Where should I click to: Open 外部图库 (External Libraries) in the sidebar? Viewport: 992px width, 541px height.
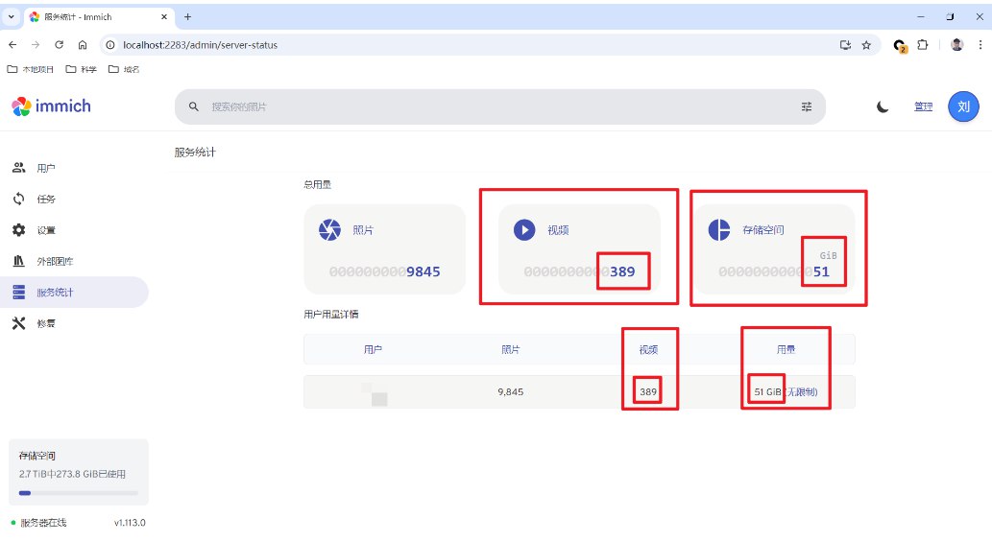point(54,262)
